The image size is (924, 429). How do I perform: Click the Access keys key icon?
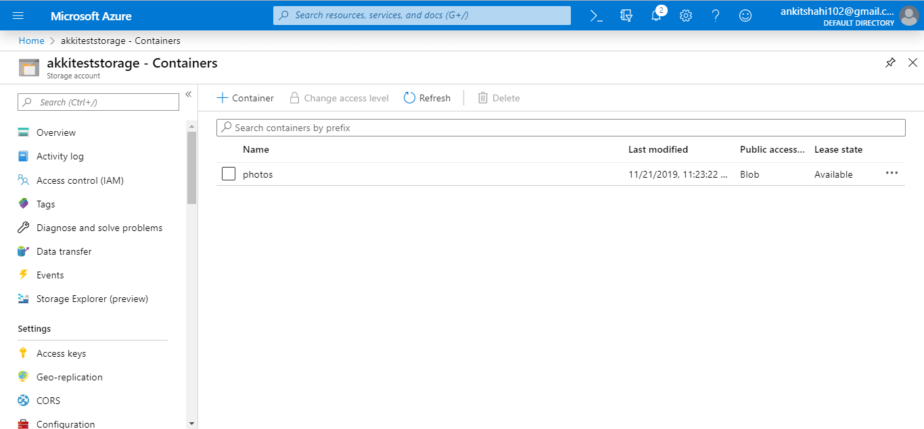click(x=24, y=353)
